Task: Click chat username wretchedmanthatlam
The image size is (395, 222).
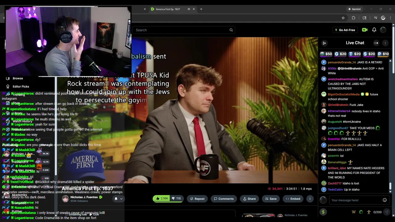Action: coord(343,79)
